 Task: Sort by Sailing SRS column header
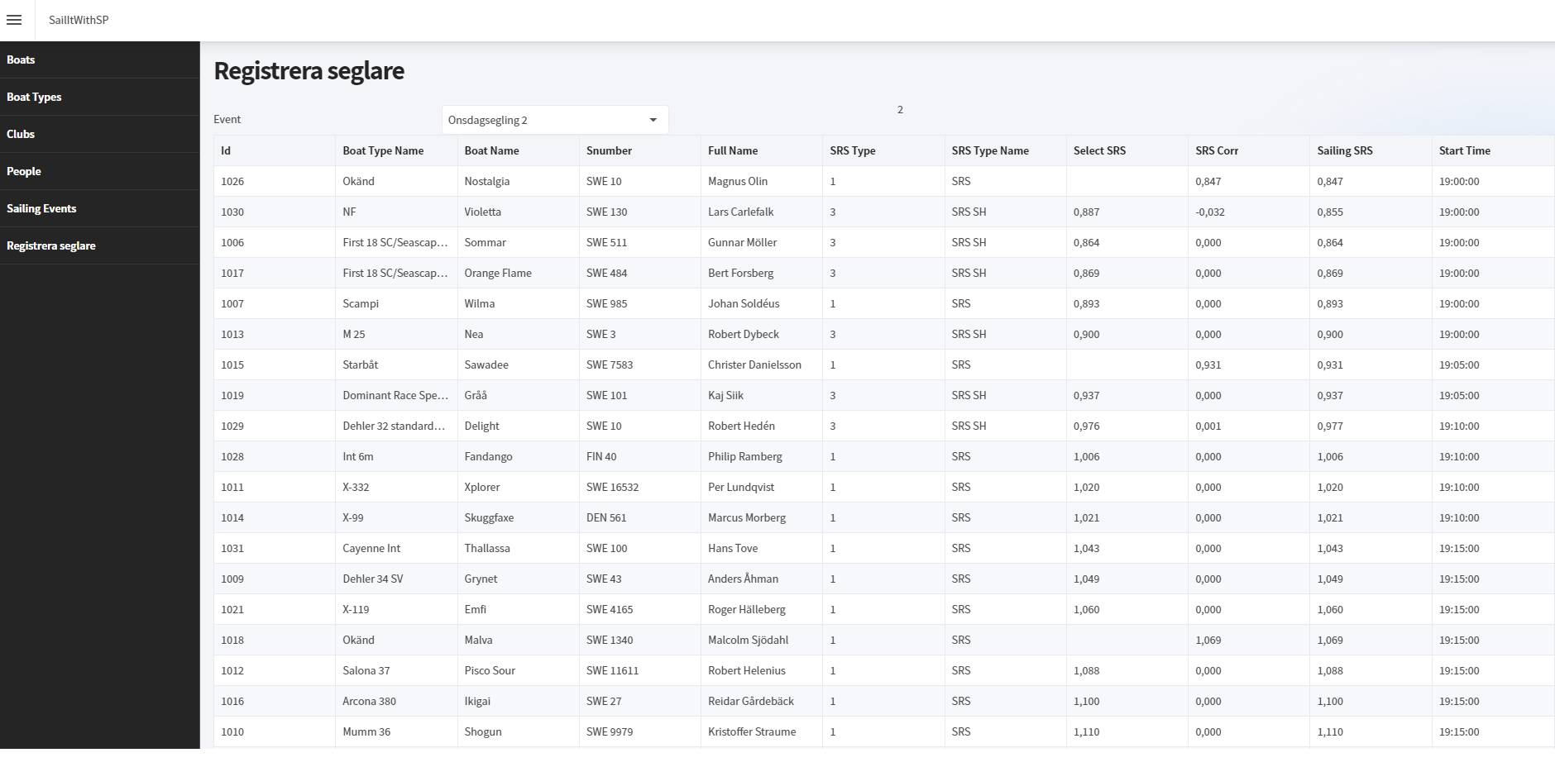pyautogui.click(x=1371, y=150)
